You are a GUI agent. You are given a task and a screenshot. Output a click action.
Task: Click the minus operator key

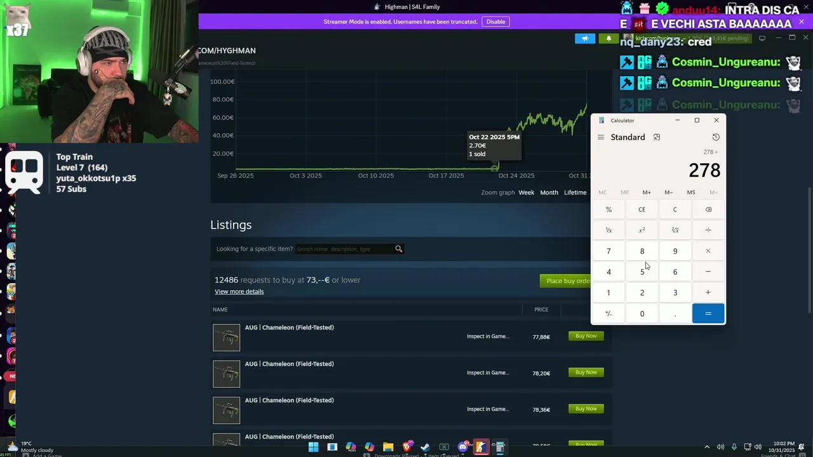click(708, 272)
